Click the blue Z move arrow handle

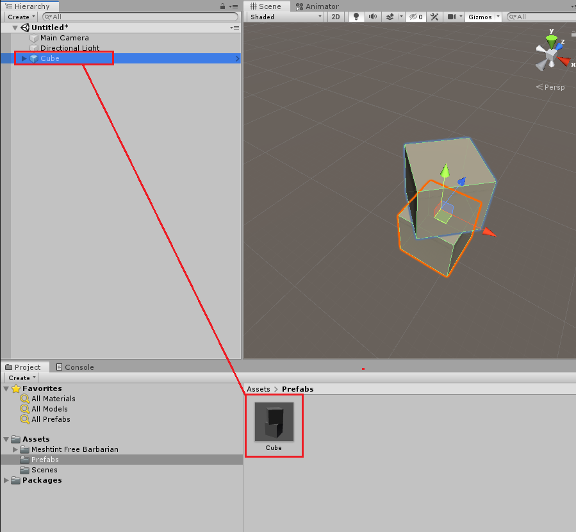[x=462, y=181]
